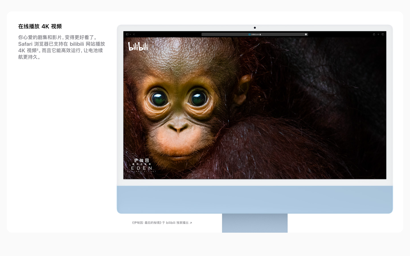This screenshot has width=410, height=256.
Task: Click the Safari 4K description paragraph
Action: (x=61, y=47)
